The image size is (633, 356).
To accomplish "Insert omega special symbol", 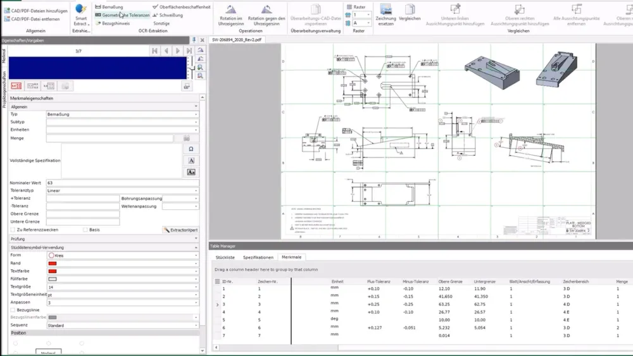I will 191,149.
